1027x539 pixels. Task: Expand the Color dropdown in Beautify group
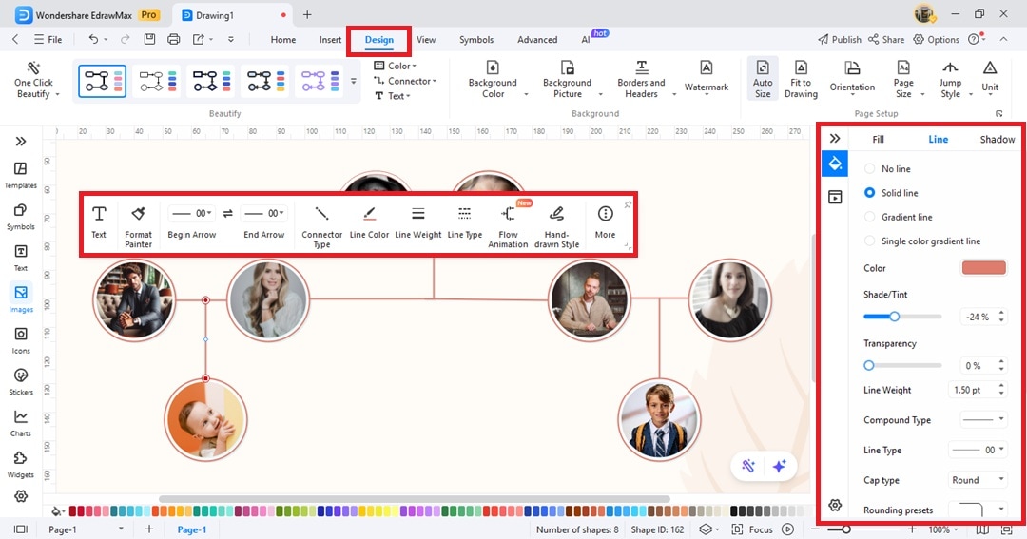coord(396,66)
